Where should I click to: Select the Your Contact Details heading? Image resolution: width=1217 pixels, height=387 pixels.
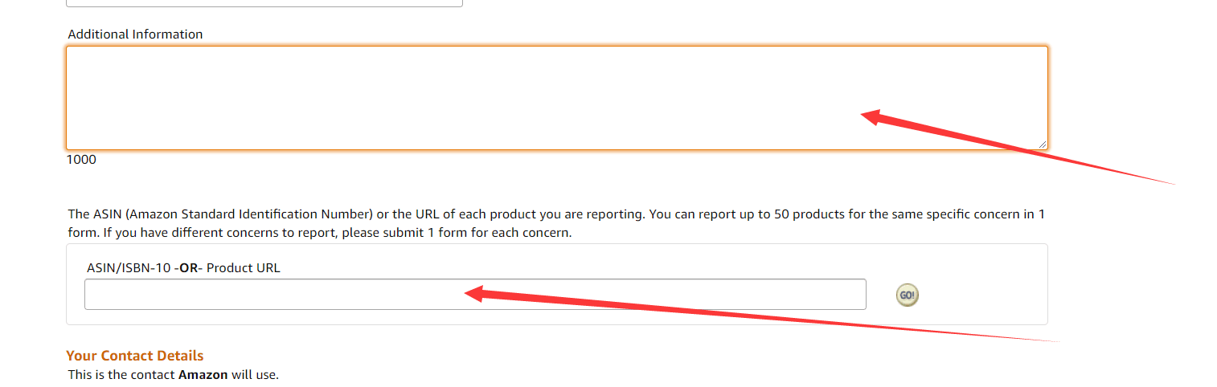[134, 356]
